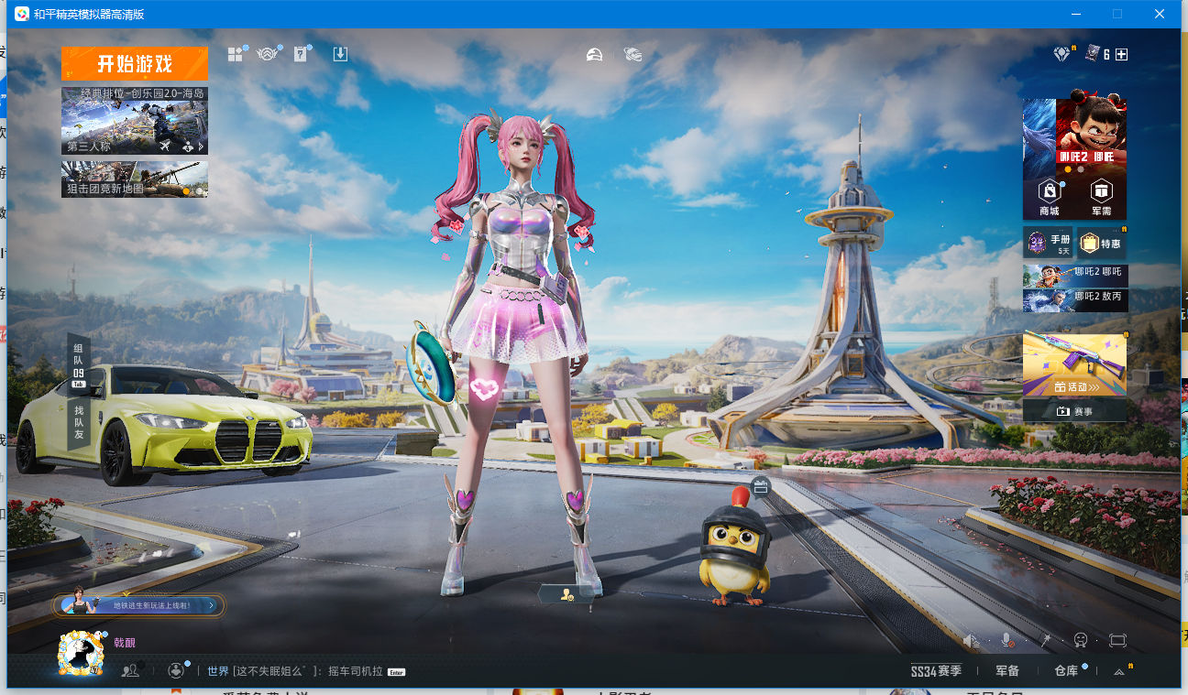Screen dimensions: 1188x695
Task: Open the 赛事 esports button
Action: tap(1074, 411)
